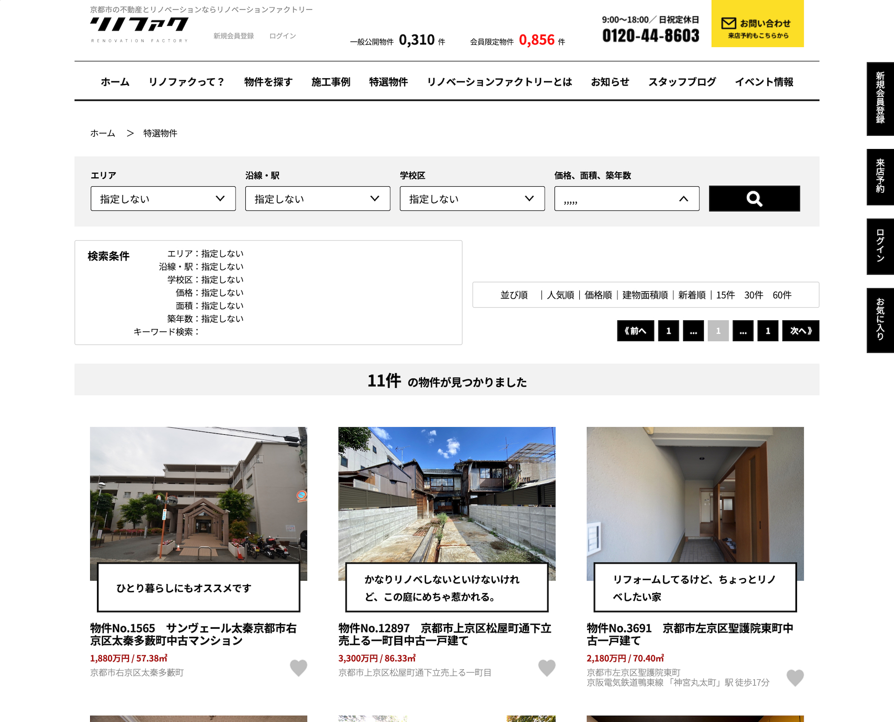894x722 pixels.
Task: Click the ログイン header link
Action: click(x=283, y=36)
